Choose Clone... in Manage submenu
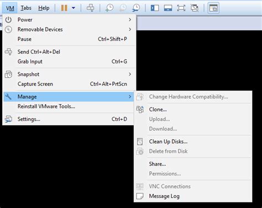The image size is (262, 208). click(193, 109)
